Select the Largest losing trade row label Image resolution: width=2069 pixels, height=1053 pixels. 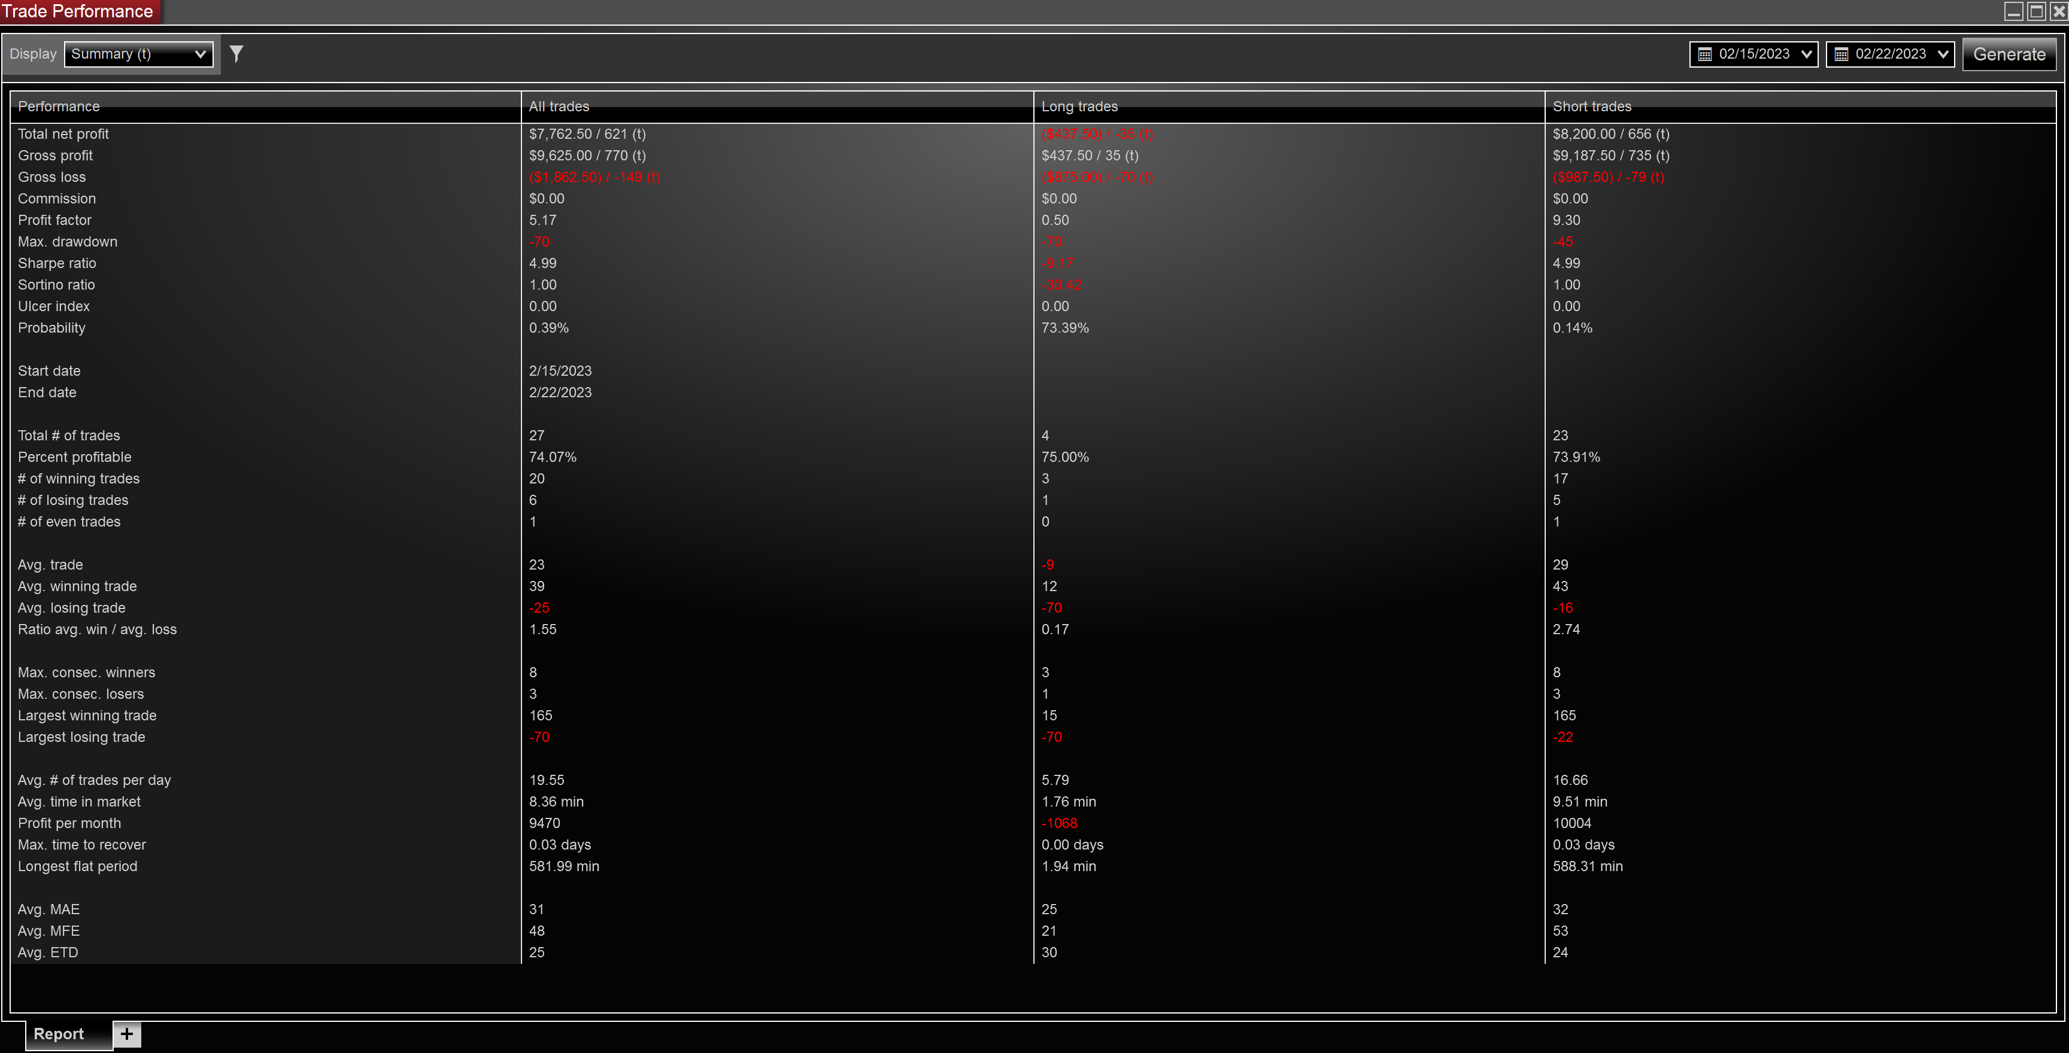click(82, 738)
